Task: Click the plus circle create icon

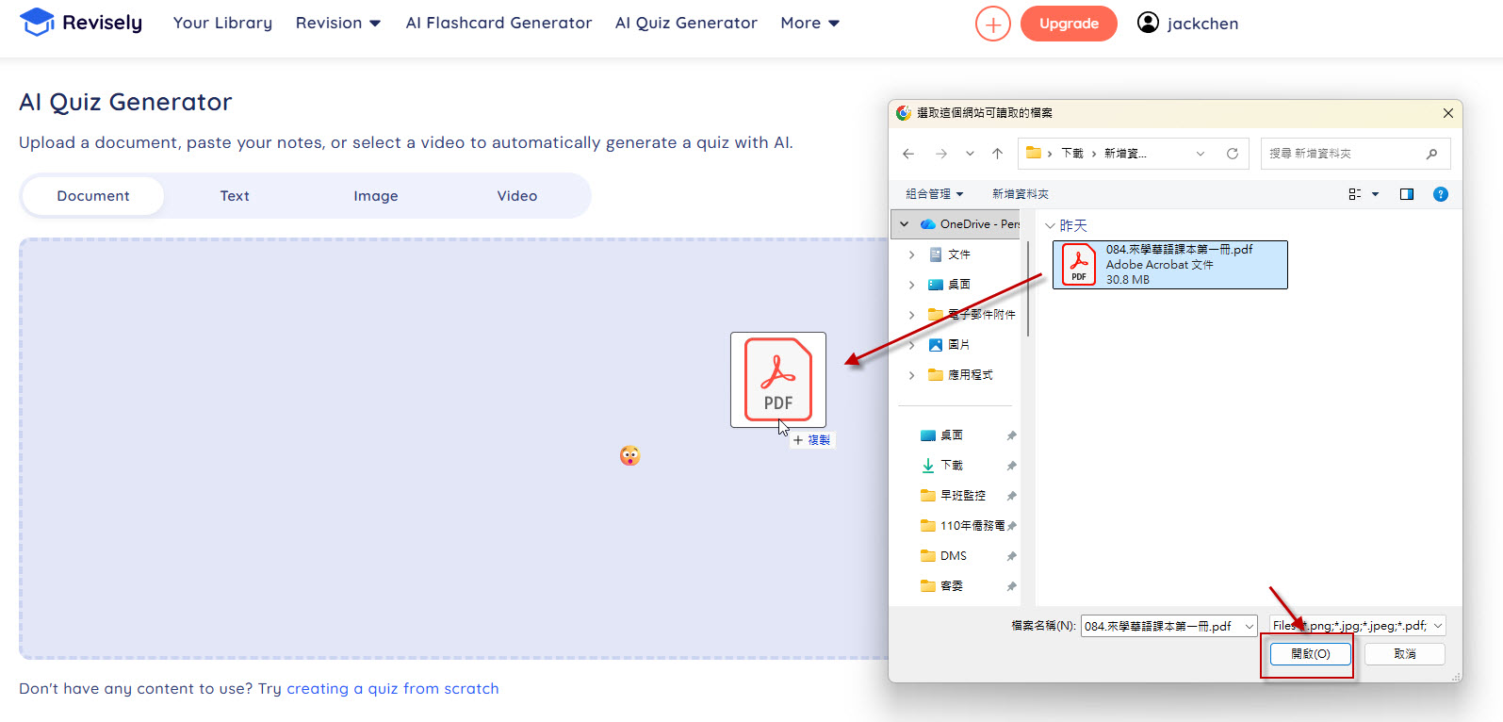Action: click(x=992, y=24)
